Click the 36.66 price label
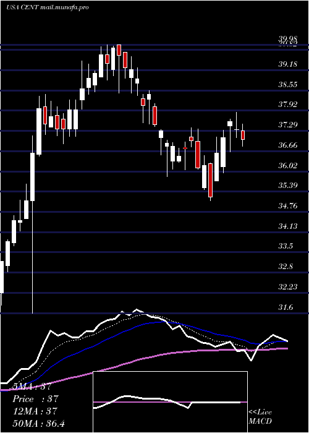This screenshot has width=309, height=433. click(287, 145)
